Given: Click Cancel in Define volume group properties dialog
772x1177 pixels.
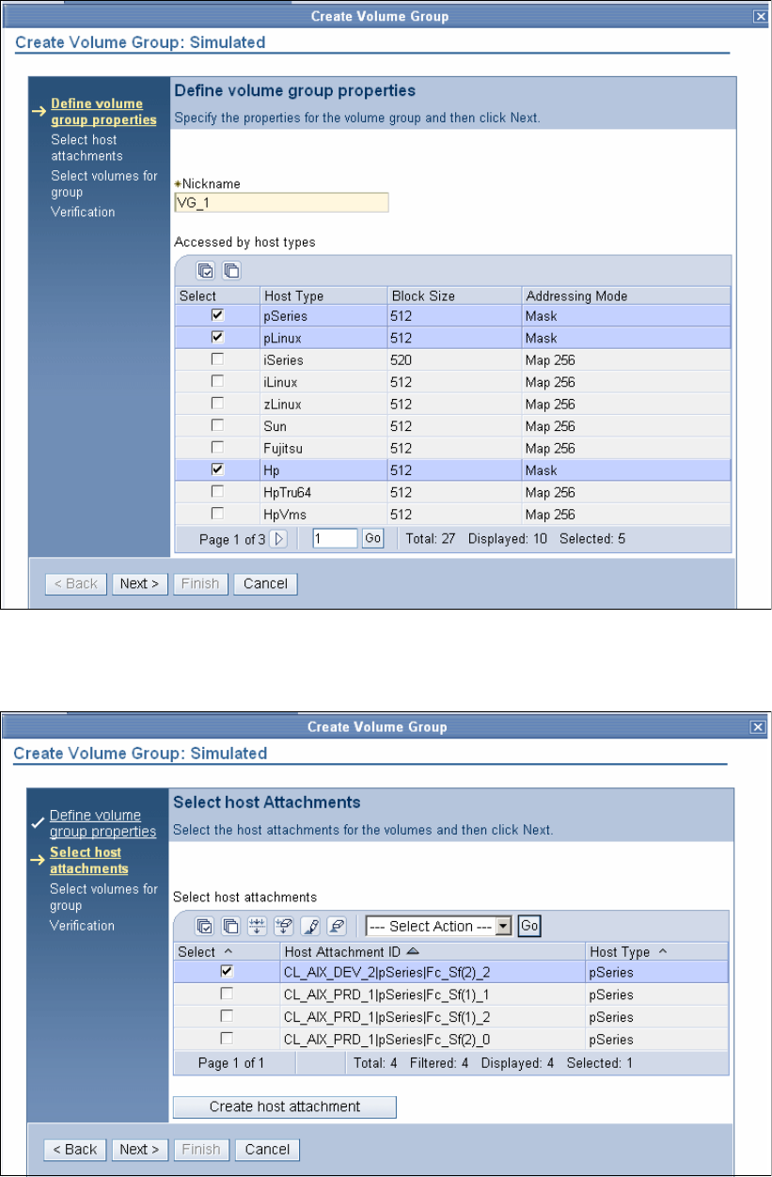Looking at the screenshot, I should [265, 583].
